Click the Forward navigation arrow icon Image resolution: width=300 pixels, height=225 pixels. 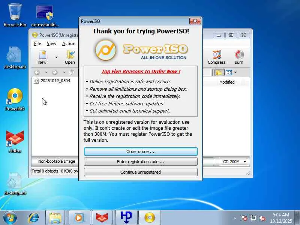point(55,72)
